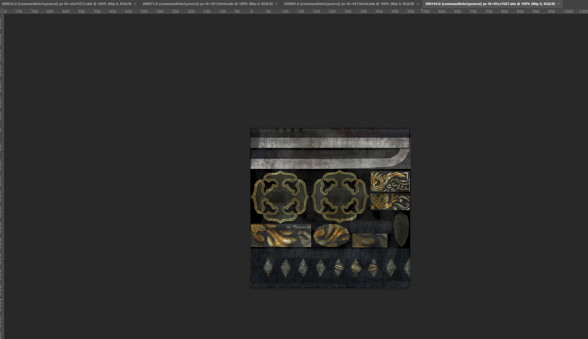Select the active 000144.0 05ce7607.dds tab
The image size is (588, 339).
tap(490, 4)
